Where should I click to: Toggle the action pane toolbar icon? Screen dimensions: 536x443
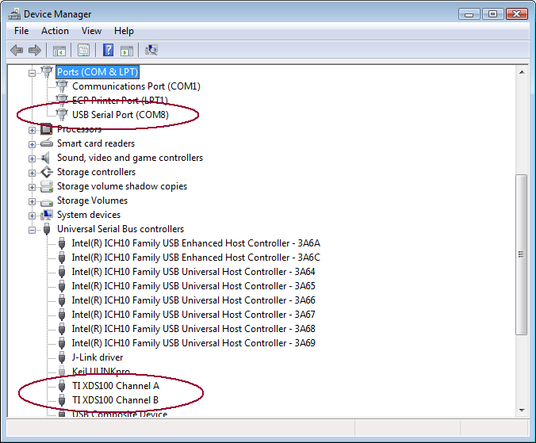(127, 51)
